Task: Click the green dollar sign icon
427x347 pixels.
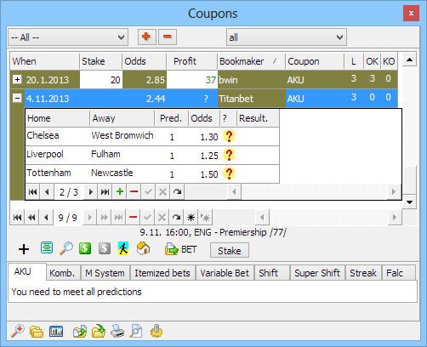Action: click(x=85, y=248)
